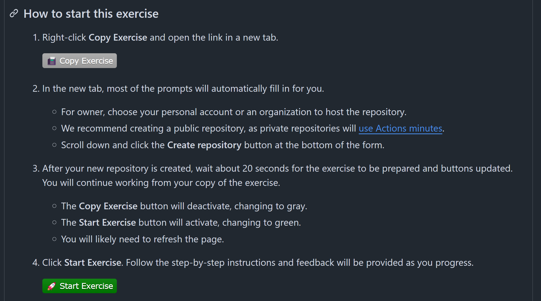Click bold Copy Exercise text in step one
The width and height of the screenshot is (541, 301).
(118, 37)
